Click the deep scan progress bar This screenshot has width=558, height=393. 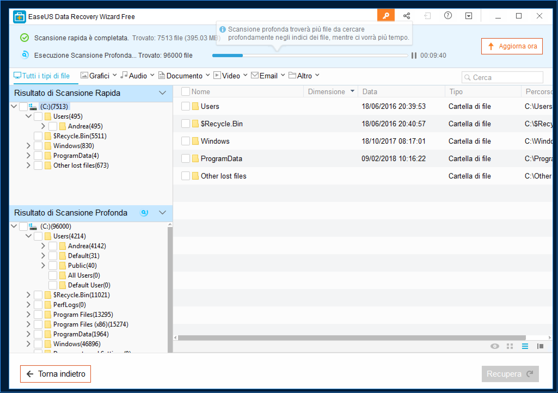pos(310,56)
